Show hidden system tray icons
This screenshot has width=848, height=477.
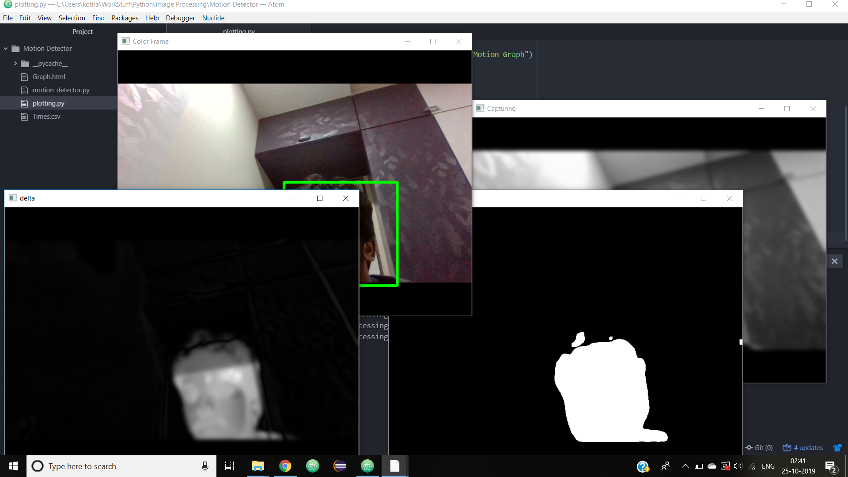(x=685, y=466)
